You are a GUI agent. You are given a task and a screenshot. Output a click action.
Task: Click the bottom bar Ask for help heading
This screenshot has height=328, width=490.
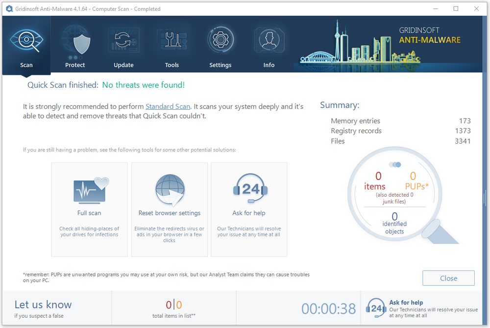[406, 303]
